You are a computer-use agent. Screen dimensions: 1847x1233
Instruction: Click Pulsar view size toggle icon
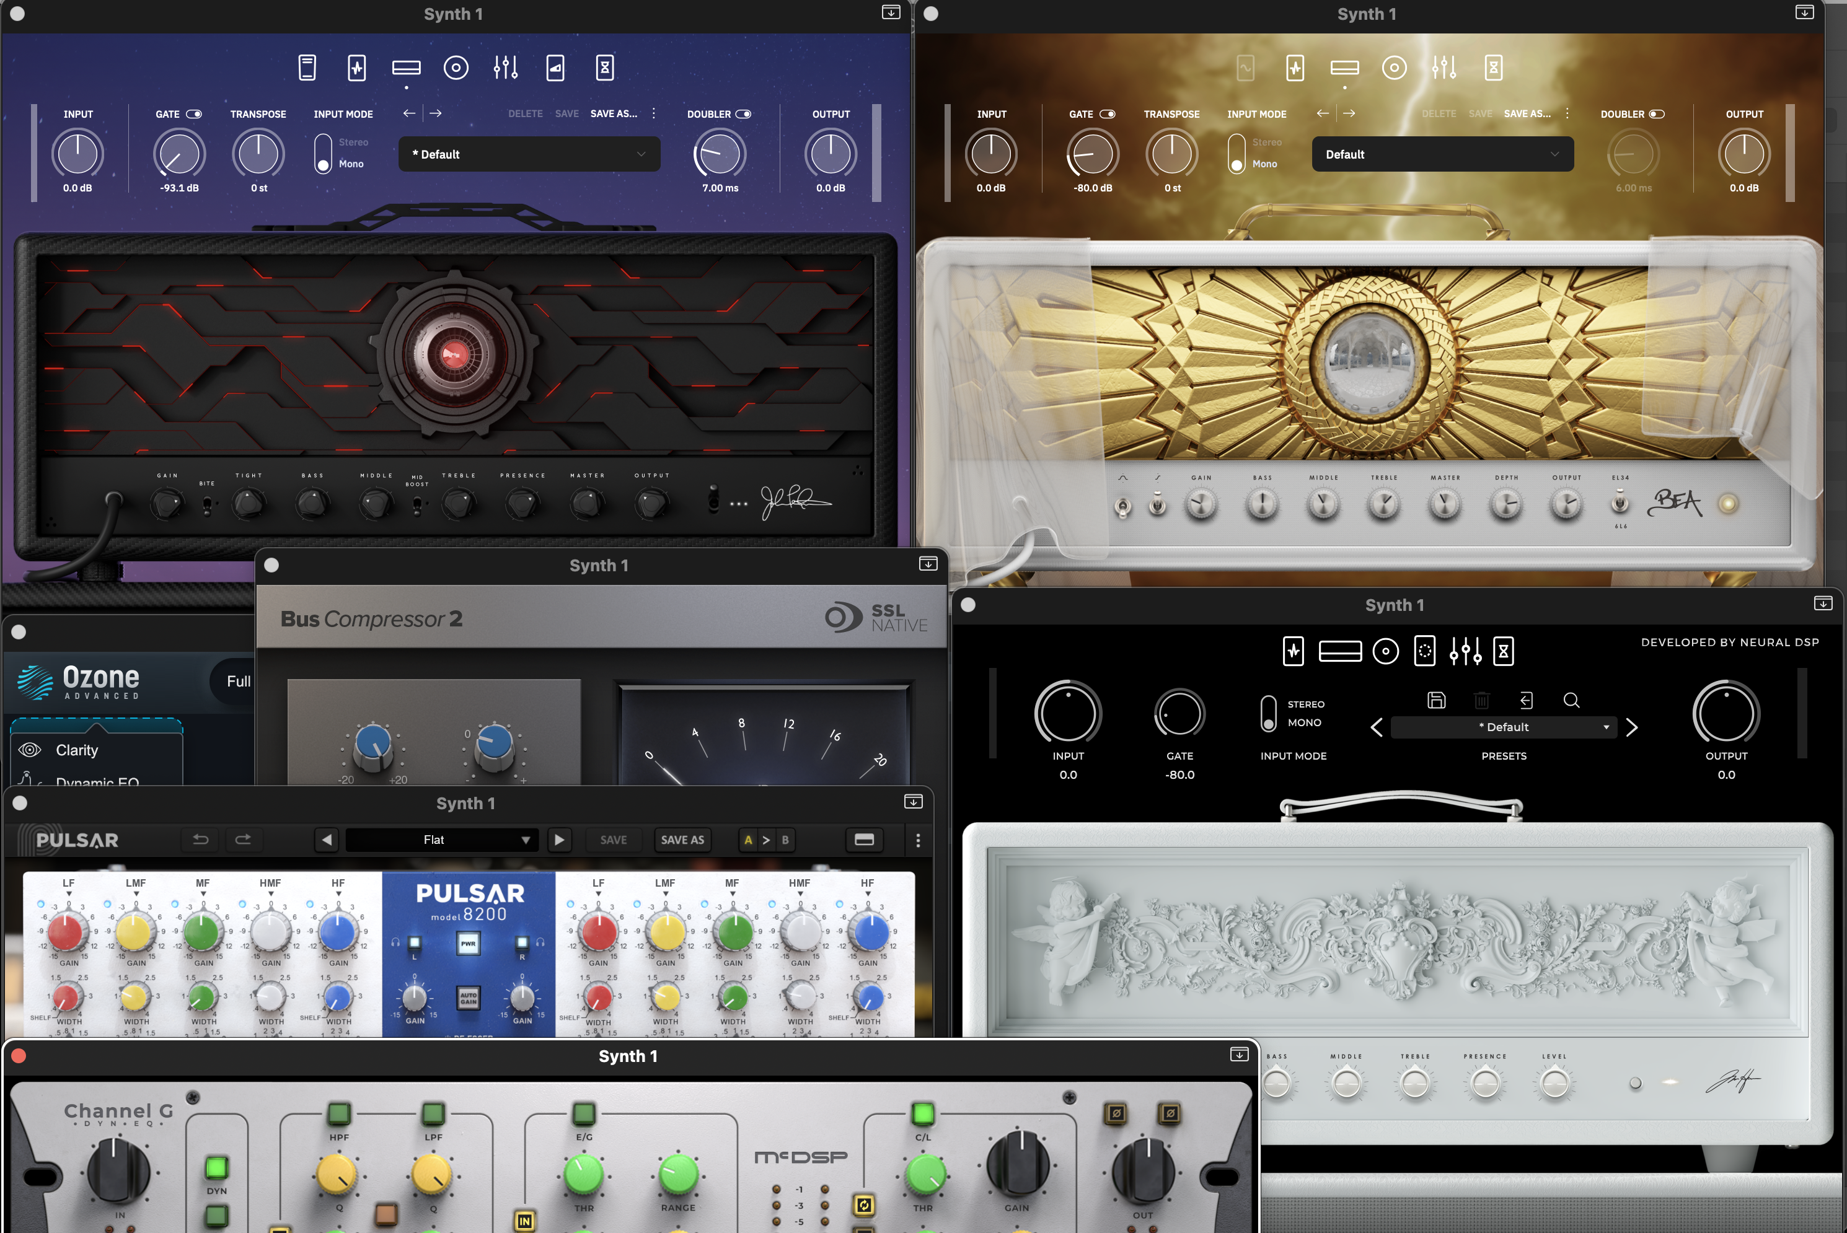[865, 840]
